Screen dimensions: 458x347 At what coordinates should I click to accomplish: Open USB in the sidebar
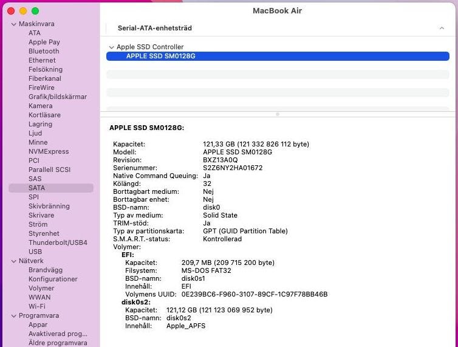(x=35, y=252)
